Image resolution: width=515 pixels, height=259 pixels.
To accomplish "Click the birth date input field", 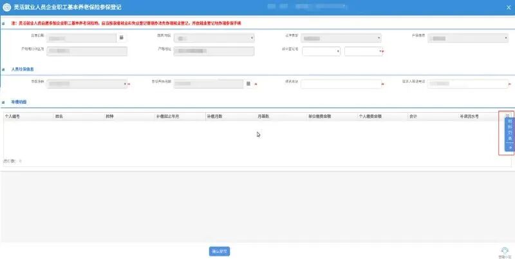I will pyautogui.click(x=81, y=38).
